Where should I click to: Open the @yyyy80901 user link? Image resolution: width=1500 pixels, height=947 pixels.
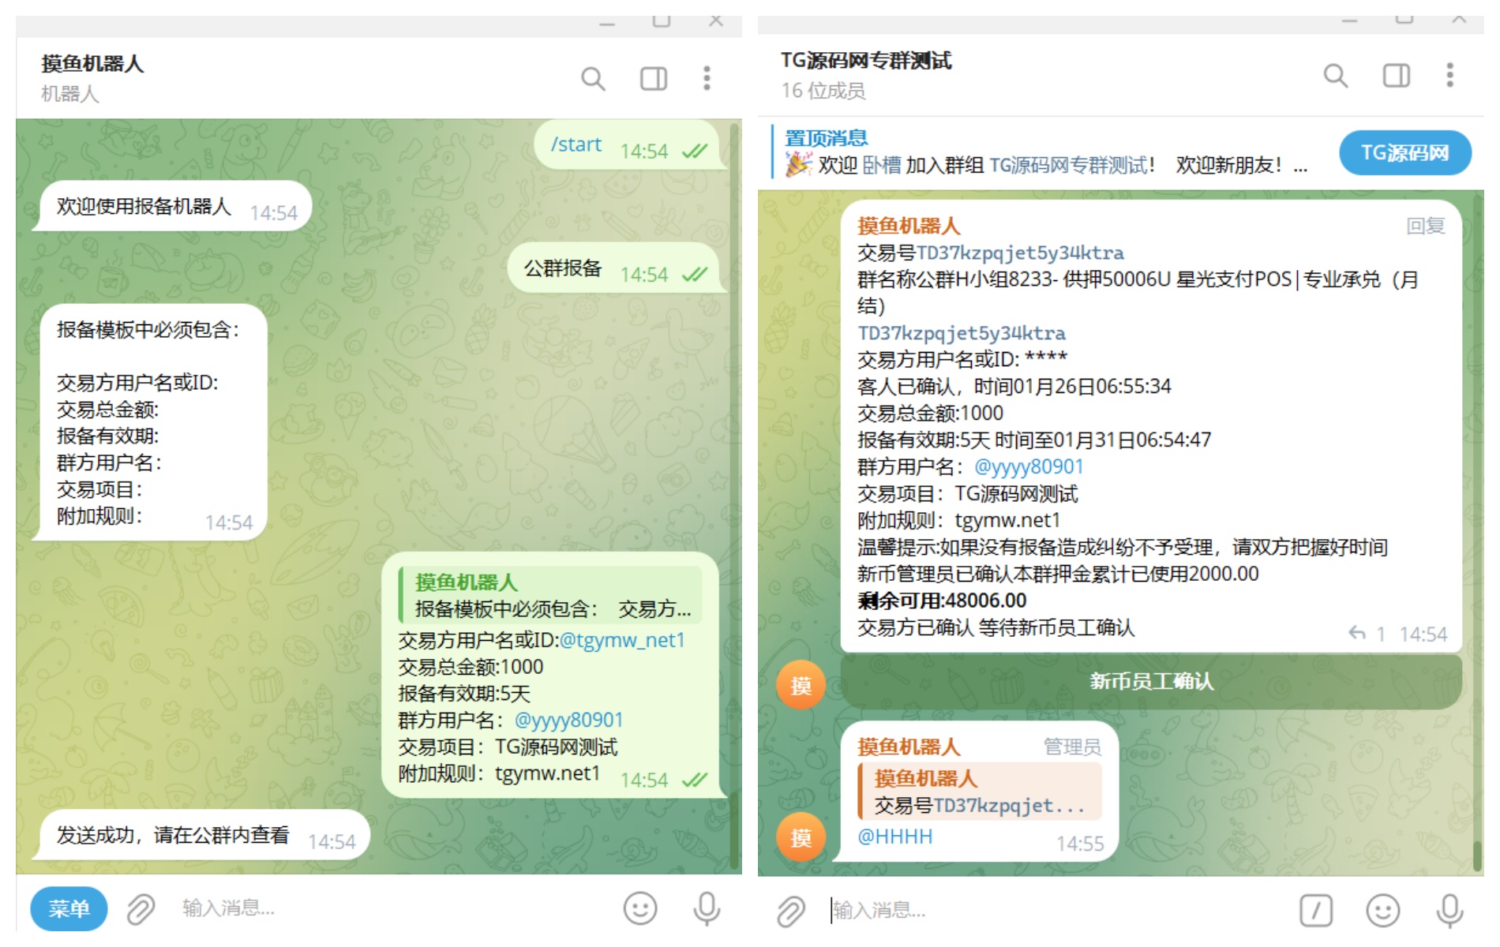1029,466
